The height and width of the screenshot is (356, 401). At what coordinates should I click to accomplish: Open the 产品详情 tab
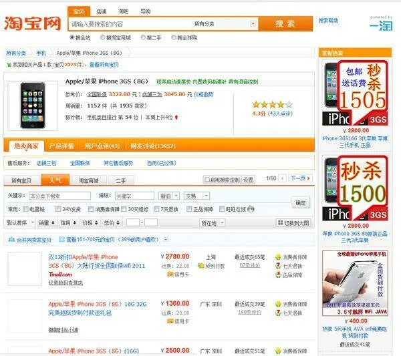pyautogui.click(x=61, y=146)
